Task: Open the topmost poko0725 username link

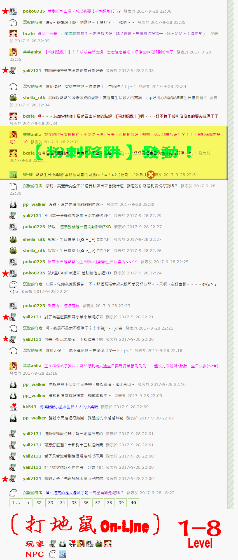Action: pyautogui.click(x=34, y=11)
